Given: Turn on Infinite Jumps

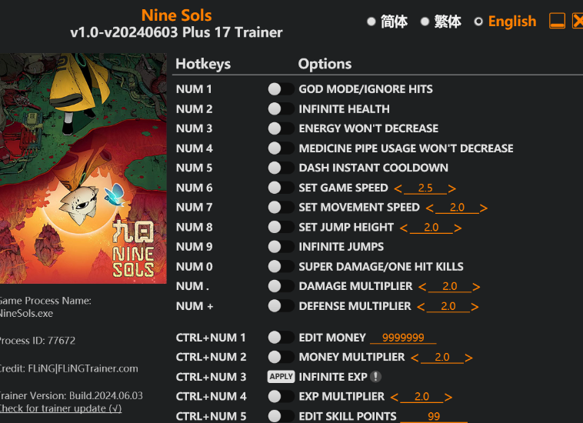Looking at the screenshot, I should tap(281, 247).
